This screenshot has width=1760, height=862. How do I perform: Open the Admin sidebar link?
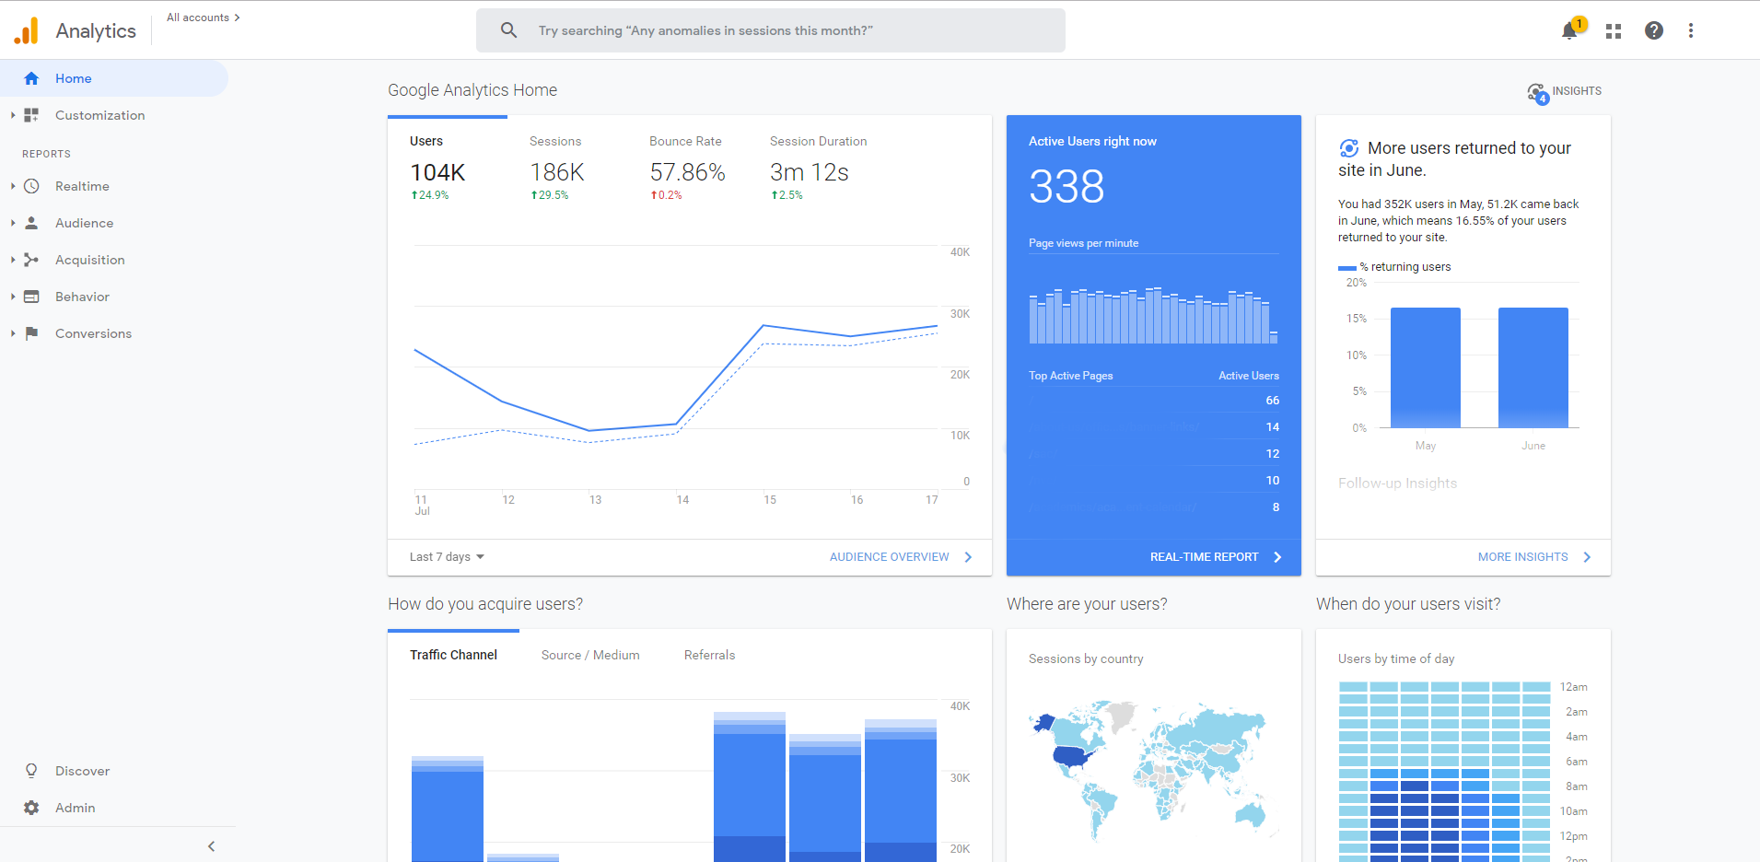click(x=75, y=808)
